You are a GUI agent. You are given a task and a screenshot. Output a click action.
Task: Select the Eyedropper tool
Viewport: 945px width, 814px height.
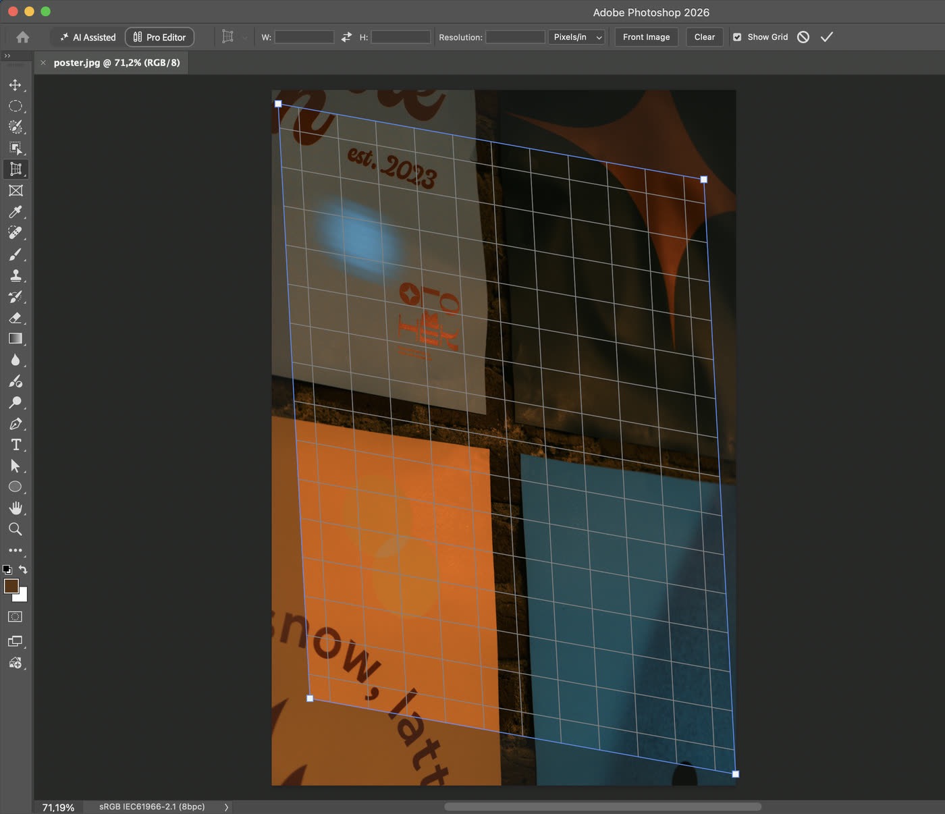click(15, 212)
